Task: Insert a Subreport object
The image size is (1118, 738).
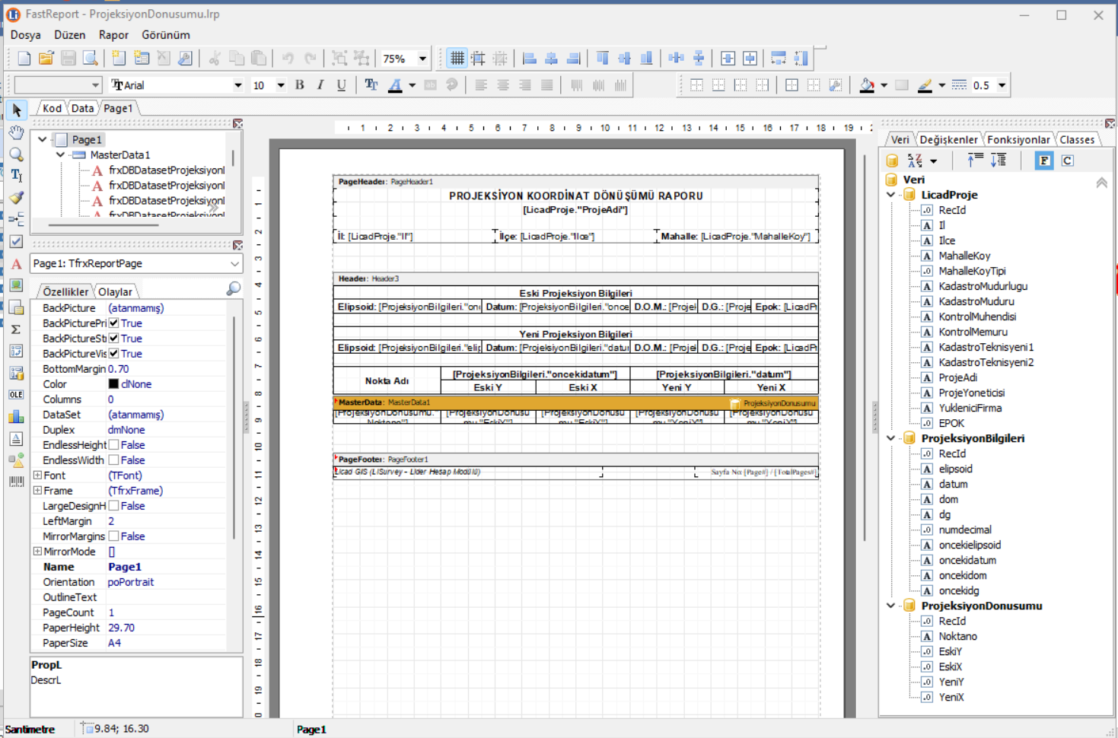Action: pos(16,307)
